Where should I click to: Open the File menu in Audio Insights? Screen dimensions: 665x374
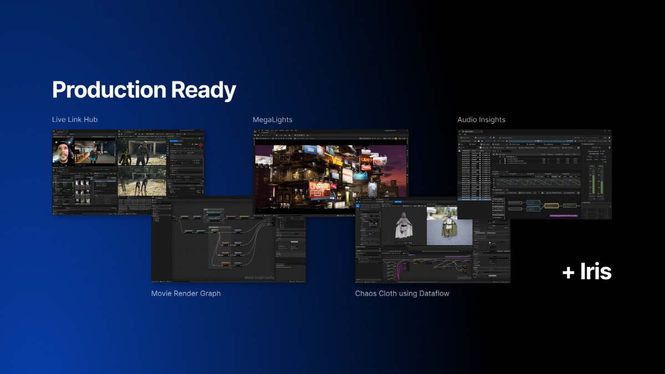click(x=460, y=134)
